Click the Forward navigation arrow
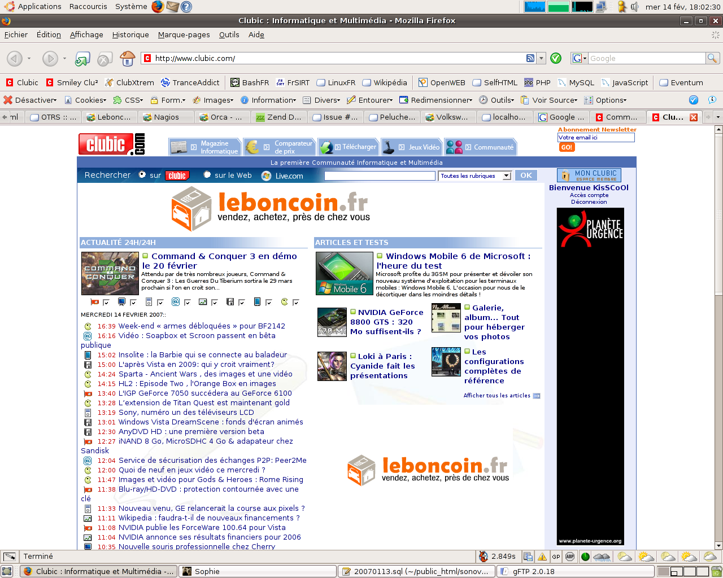 pos(50,58)
